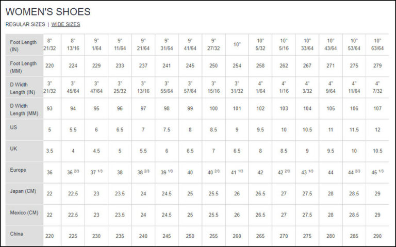This screenshot has height=247, width=396.
Task: Click the Japan (CM) row header
Action: pos(23,191)
